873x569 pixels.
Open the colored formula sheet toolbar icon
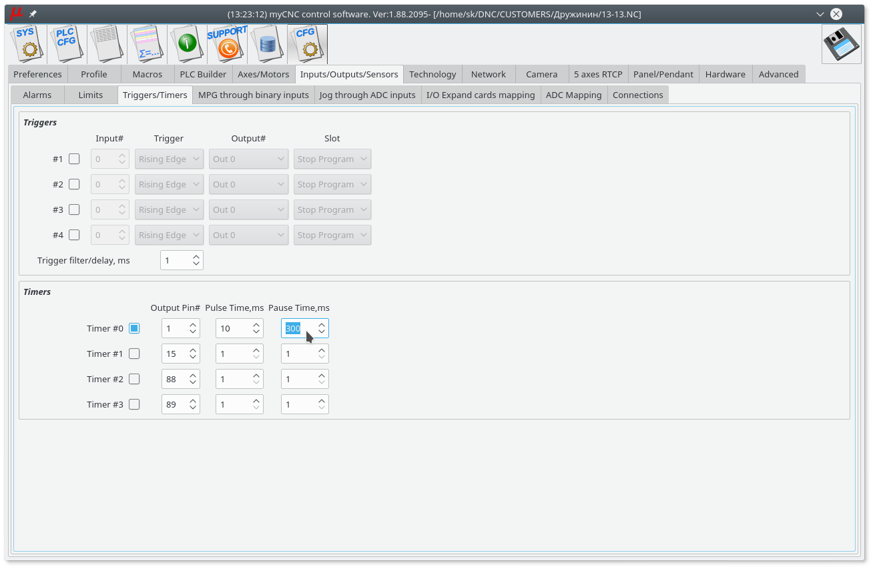[x=148, y=44]
